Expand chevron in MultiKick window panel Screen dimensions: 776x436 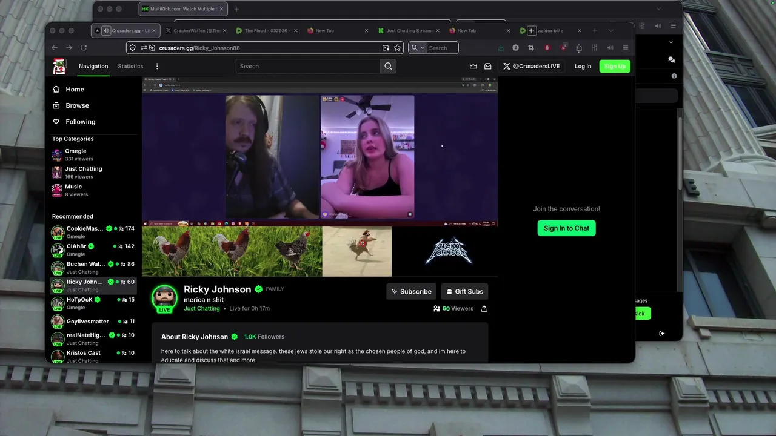coord(671,42)
